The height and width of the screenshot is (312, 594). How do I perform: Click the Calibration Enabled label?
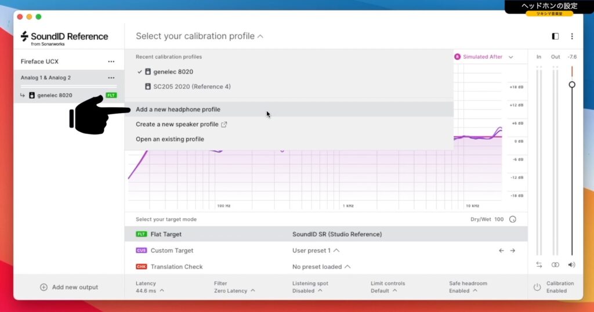point(560,287)
